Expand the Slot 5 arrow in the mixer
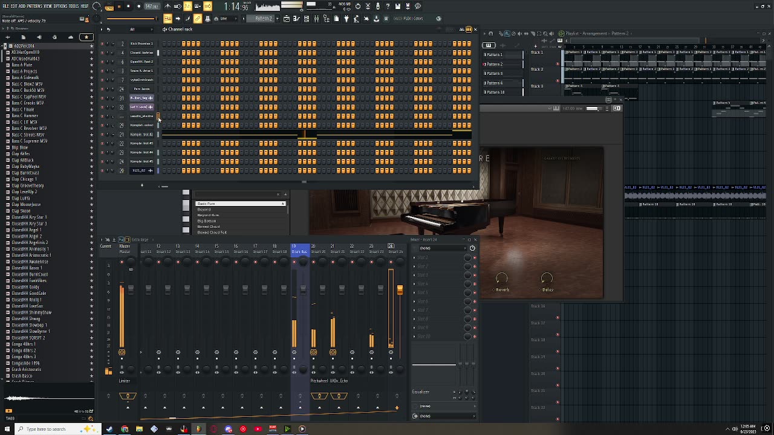Screen dimensions: 774x435 point(414,292)
